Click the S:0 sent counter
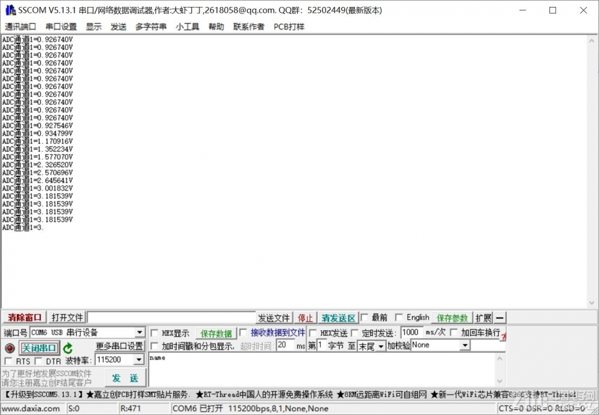599x415 pixels. pos(74,409)
